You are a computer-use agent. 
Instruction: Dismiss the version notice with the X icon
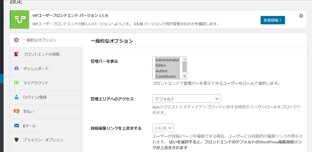(301, 16)
